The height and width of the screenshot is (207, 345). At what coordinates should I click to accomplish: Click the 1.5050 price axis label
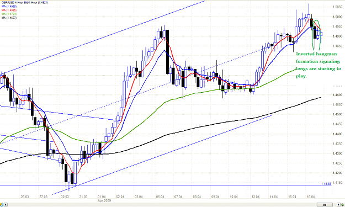coord(337,7)
